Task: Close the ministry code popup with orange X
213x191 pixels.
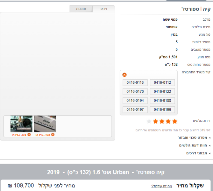Action: 124,75
